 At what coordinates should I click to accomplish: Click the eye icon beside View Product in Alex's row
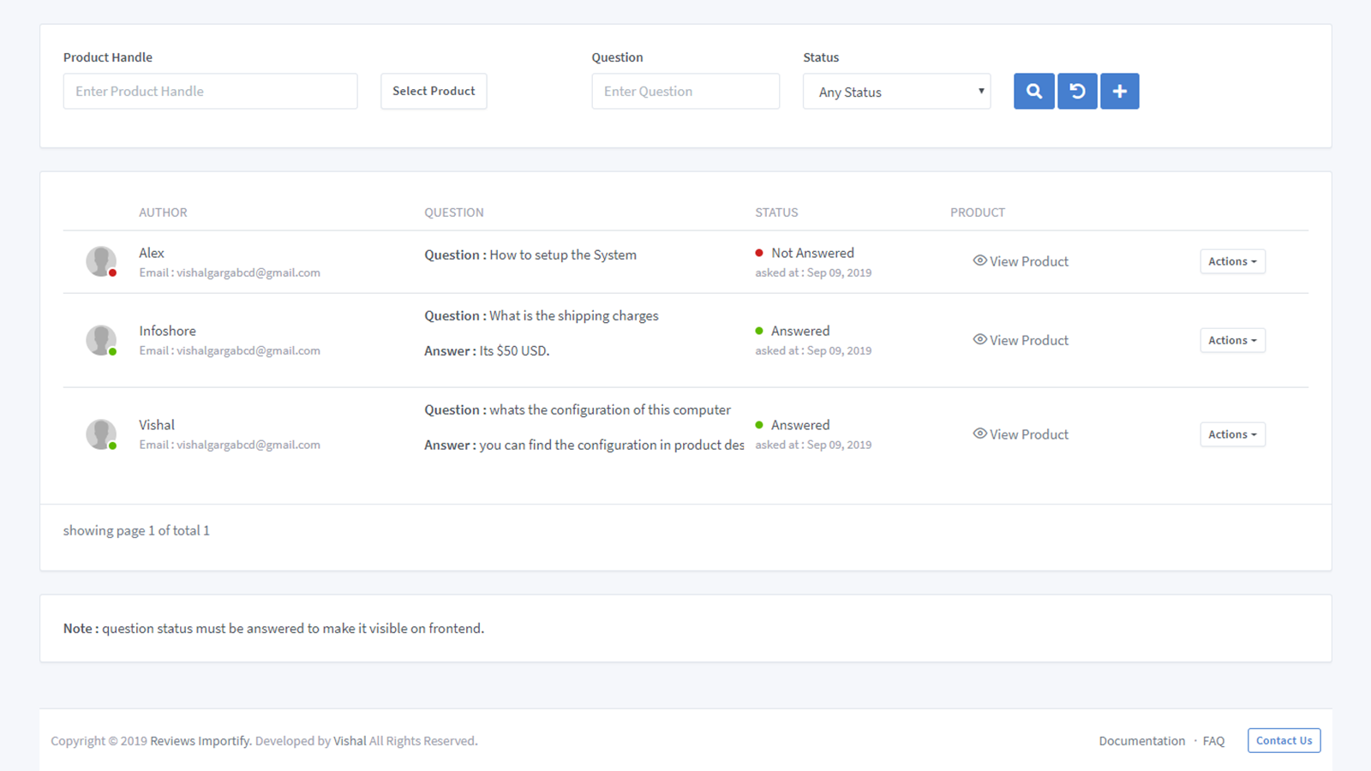(979, 260)
